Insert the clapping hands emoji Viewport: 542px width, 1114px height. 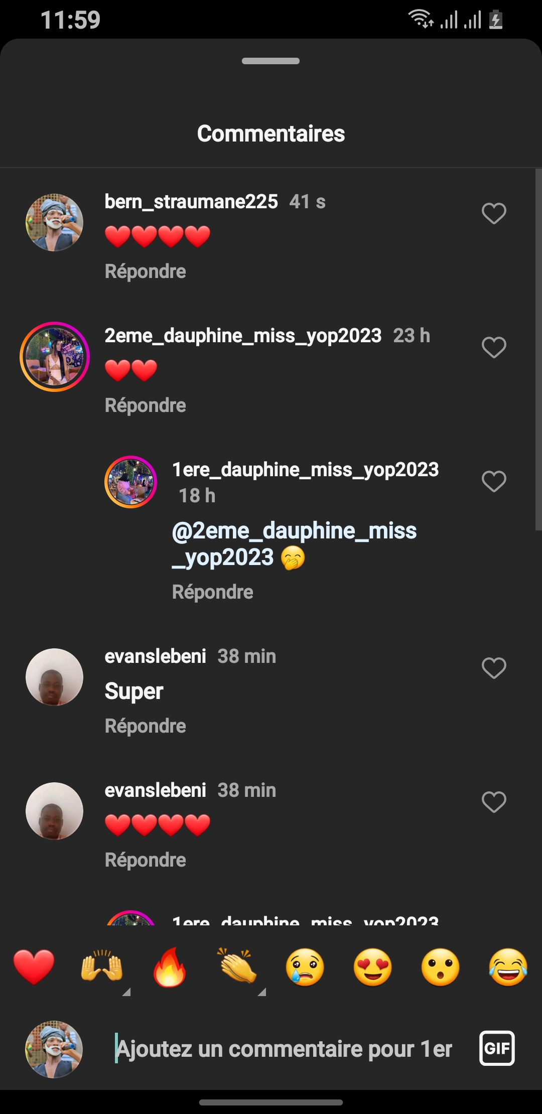(x=237, y=967)
